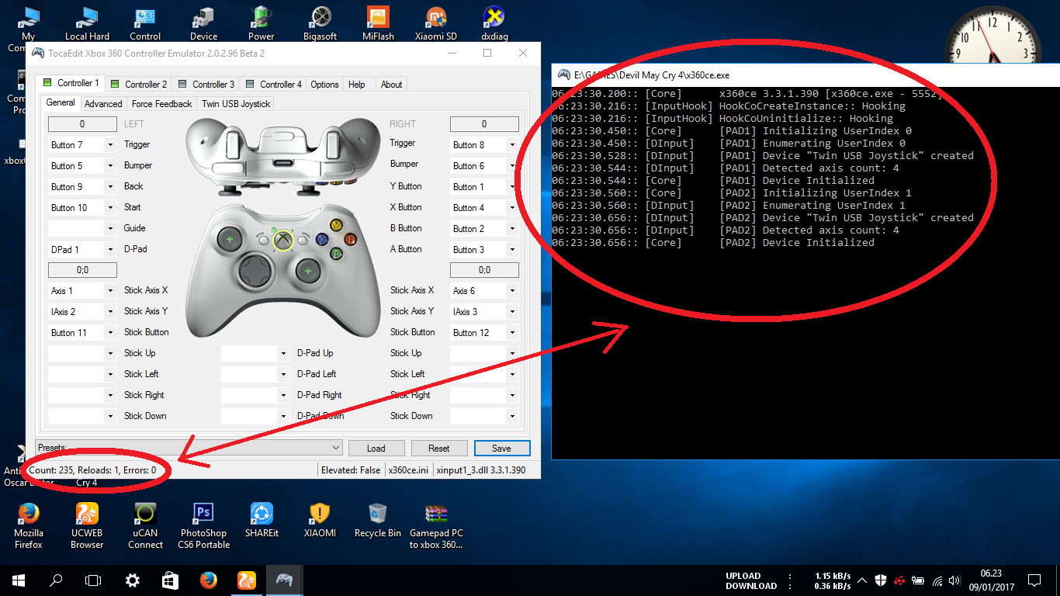
Task: Show hidden system tray icons chevron
Action: pyautogui.click(x=861, y=580)
